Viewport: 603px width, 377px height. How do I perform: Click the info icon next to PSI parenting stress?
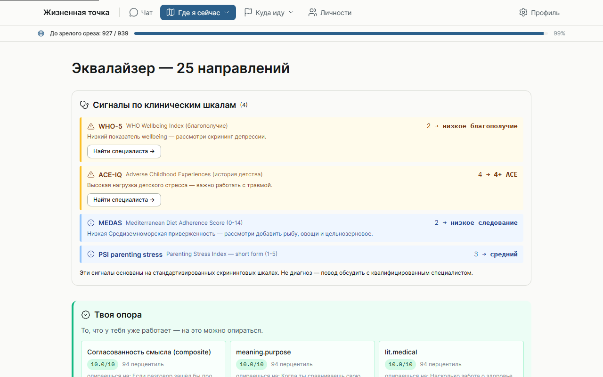click(91, 254)
